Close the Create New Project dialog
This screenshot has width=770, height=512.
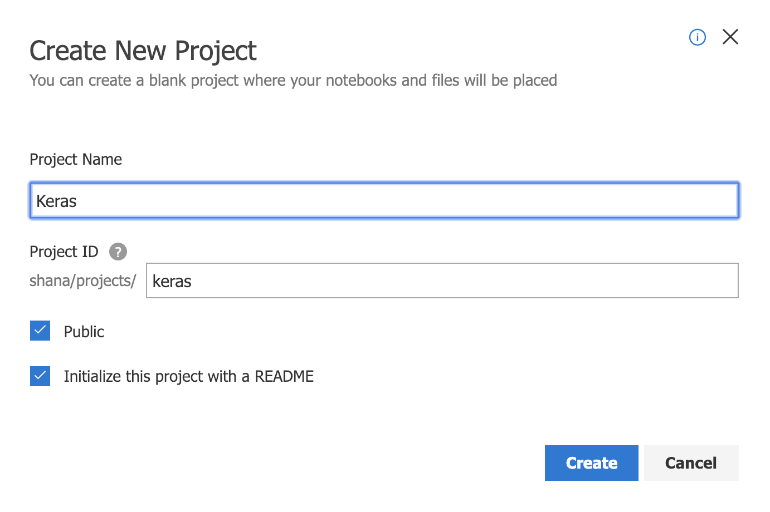[730, 37]
